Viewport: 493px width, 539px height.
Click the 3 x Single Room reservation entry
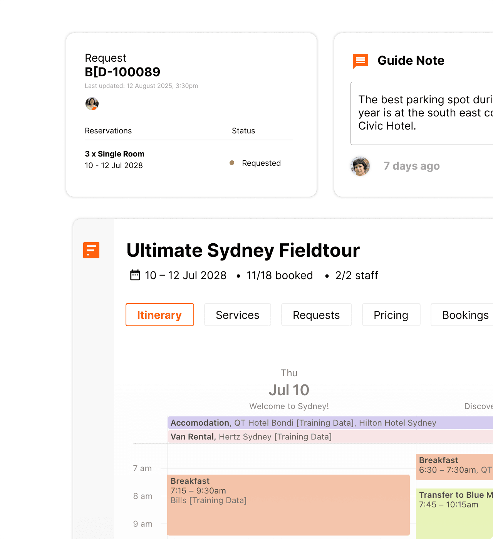point(114,154)
